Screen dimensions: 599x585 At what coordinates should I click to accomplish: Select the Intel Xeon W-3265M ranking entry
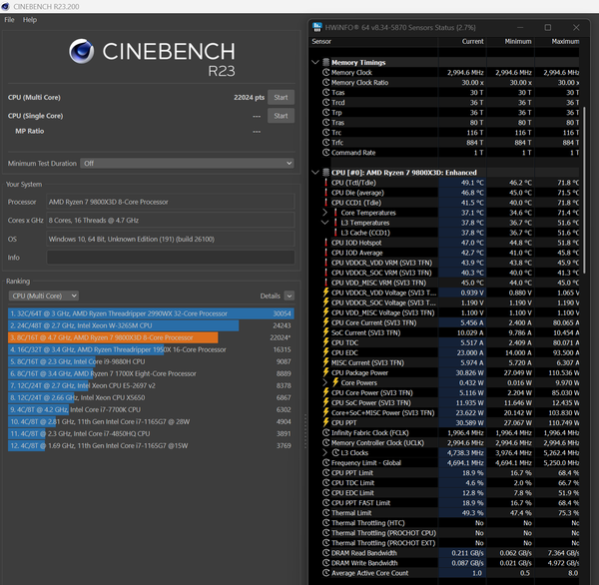click(x=151, y=325)
